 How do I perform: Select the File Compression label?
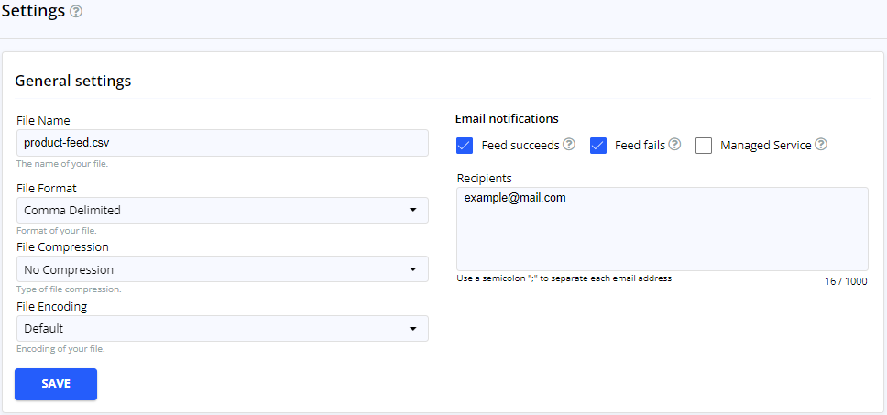(63, 247)
